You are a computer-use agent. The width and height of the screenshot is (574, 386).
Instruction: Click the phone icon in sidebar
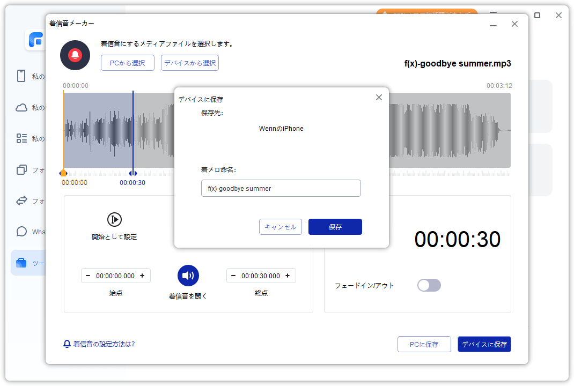tap(21, 76)
